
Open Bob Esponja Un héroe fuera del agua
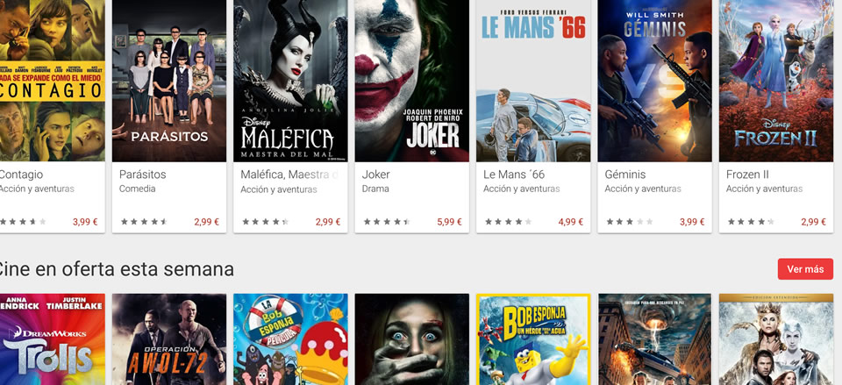click(x=533, y=339)
